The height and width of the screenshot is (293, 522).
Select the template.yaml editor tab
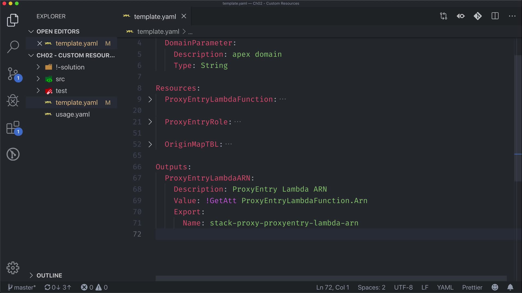155,17
